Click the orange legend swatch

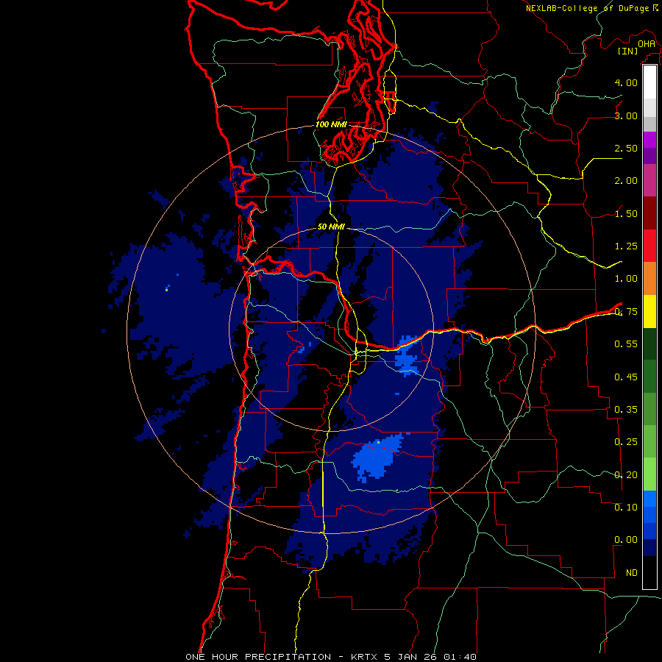[649, 279]
